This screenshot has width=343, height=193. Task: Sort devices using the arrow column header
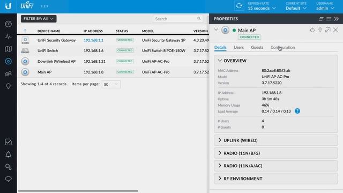(25, 31)
